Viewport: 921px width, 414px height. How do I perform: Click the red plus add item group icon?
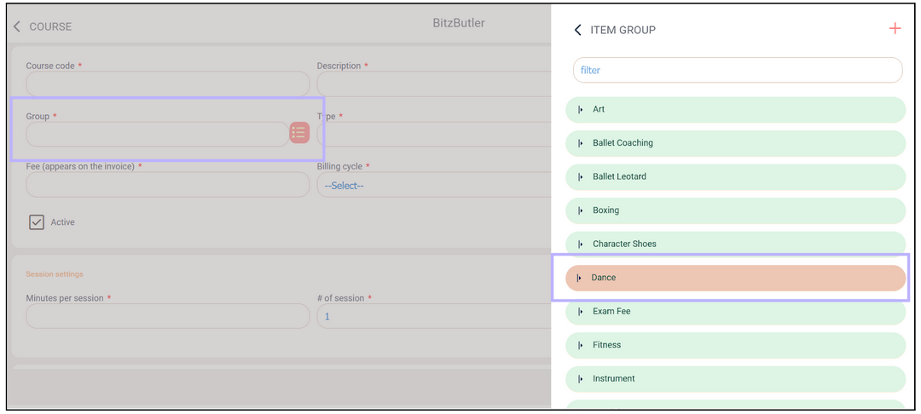[895, 29]
